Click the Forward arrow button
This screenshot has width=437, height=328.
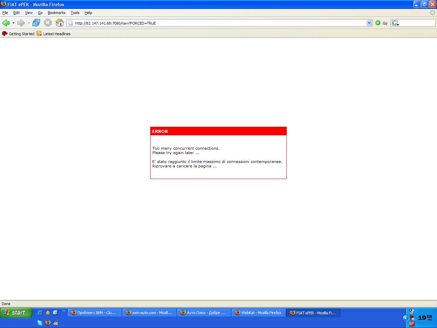point(21,23)
